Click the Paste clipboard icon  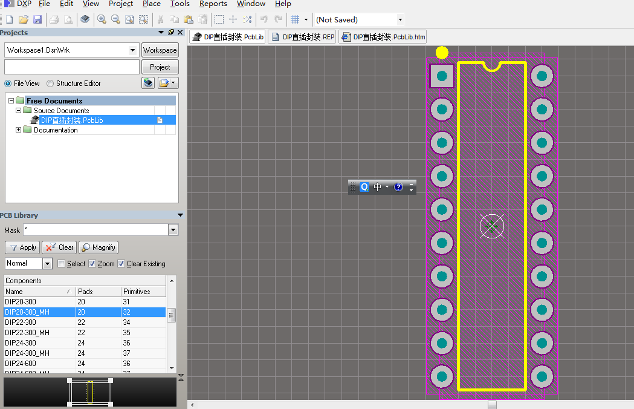coord(189,19)
